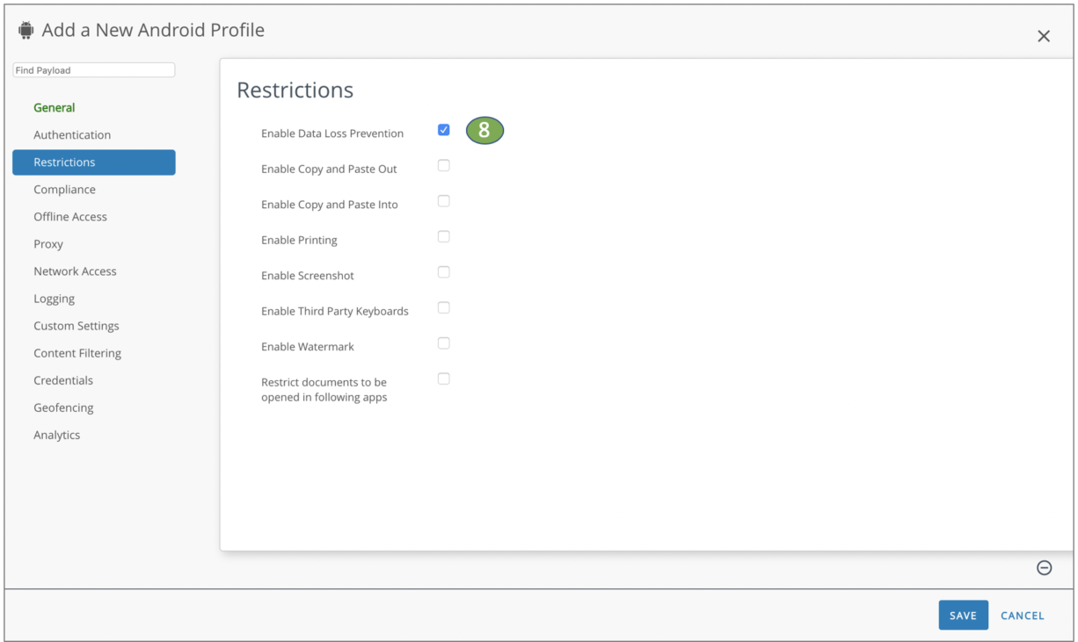The height and width of the screenshot is (642, 1078).
Task: Select the Geofencing payload
Action: coord(63,408)
